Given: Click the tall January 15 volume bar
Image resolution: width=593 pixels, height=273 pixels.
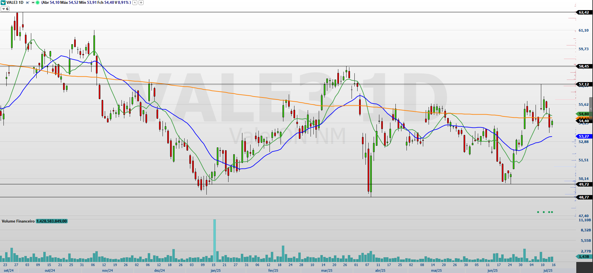Looking at the screenshot, I should [x=215, y=240].
